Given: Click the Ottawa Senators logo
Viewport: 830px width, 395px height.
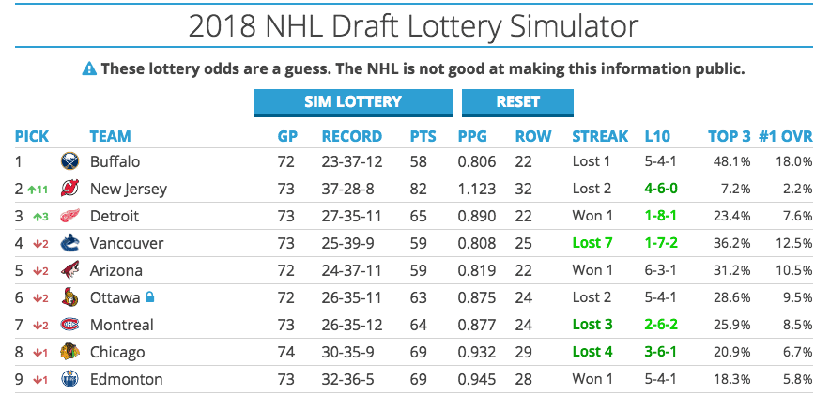Looking at the screenshot, I should [x=70, y=297].
